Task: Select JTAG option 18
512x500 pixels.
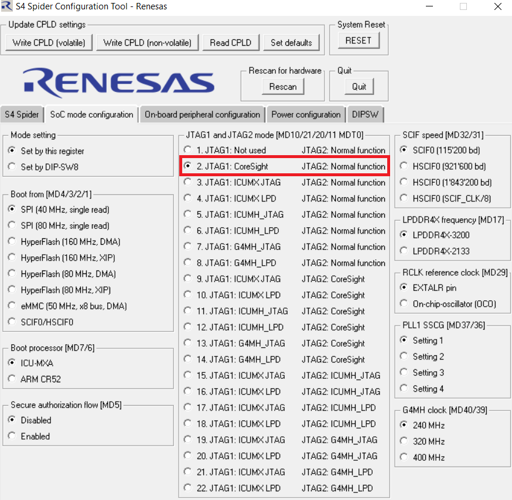Action: tap(280, 424)
